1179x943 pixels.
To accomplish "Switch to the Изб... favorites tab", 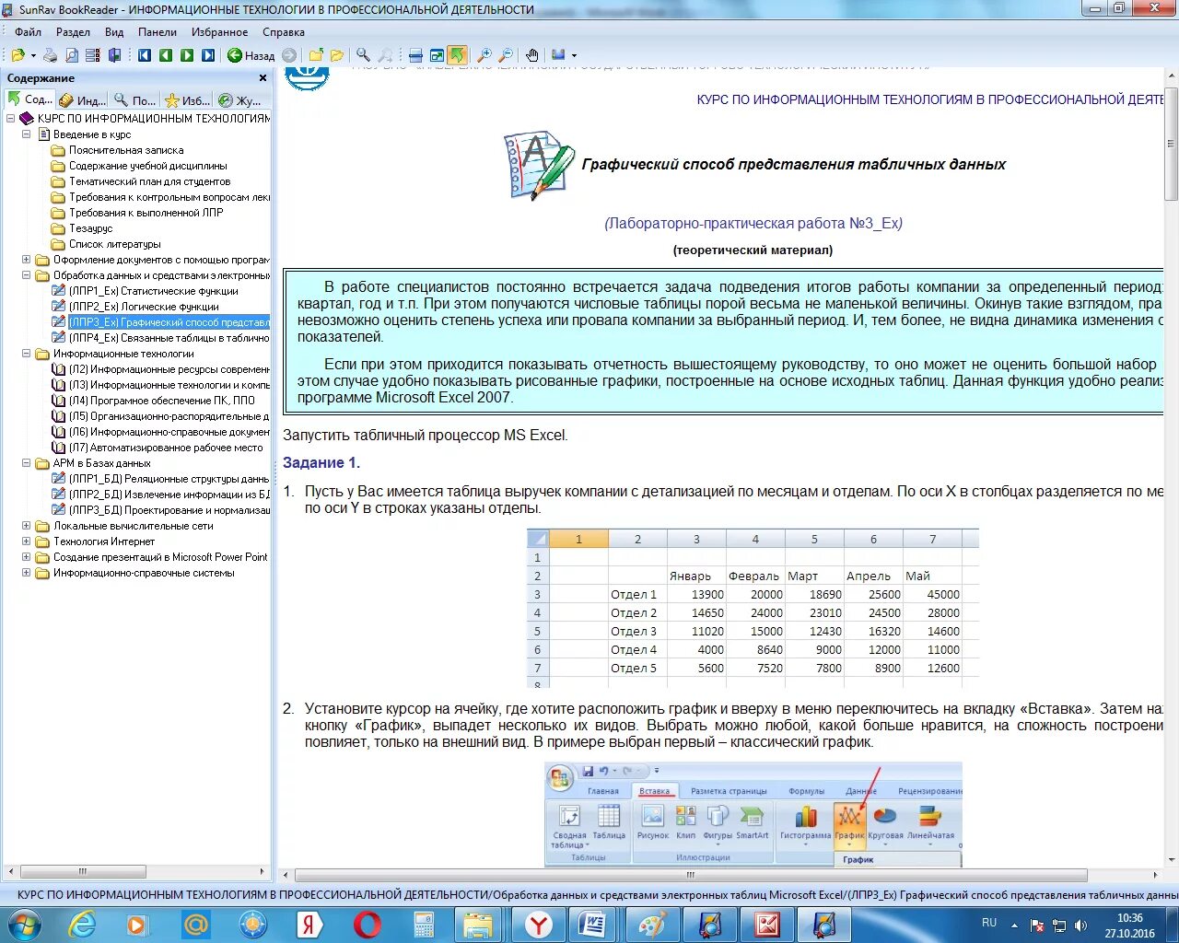I will coord(188,99).
